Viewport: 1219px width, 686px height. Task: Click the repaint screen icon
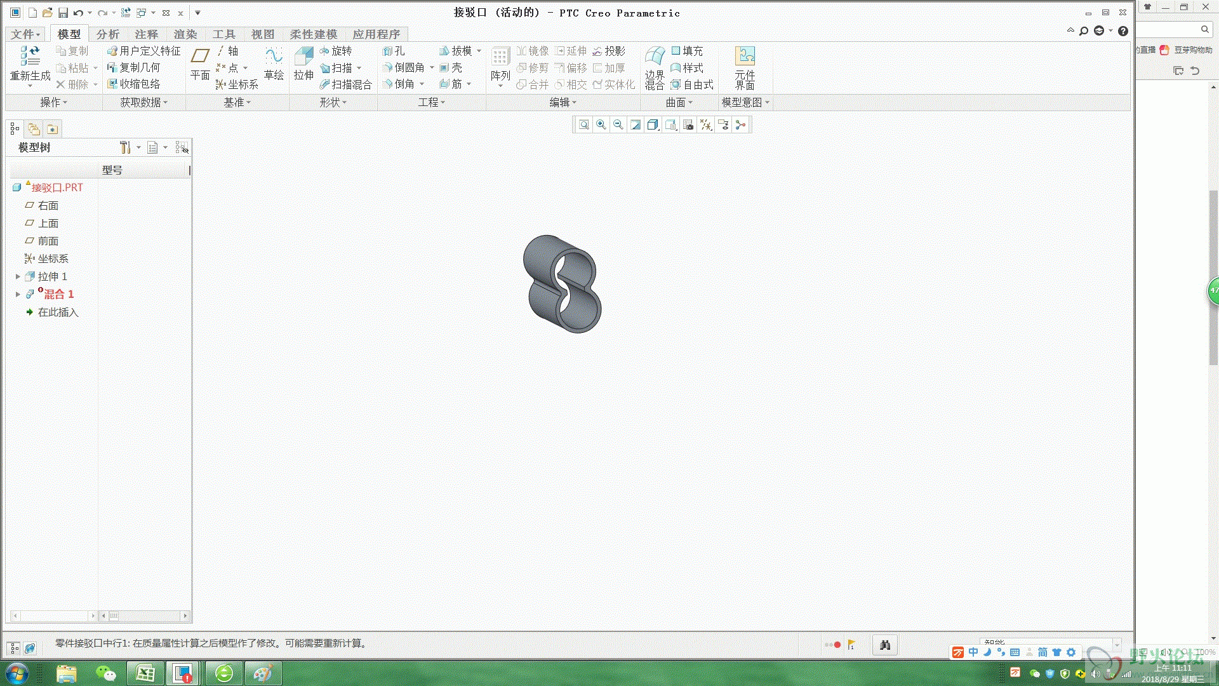[636, 125]
